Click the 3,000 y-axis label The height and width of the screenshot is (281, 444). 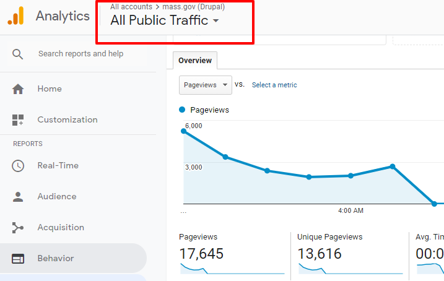coord(194,167)
